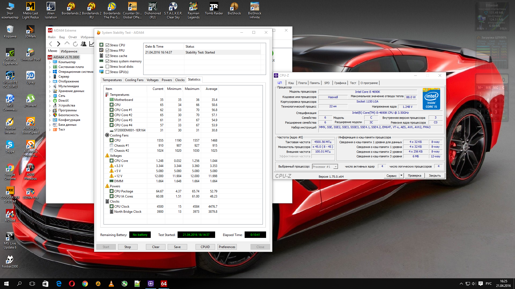
Task: Uncheck the Stress FPU option
Action: (107, 51)
